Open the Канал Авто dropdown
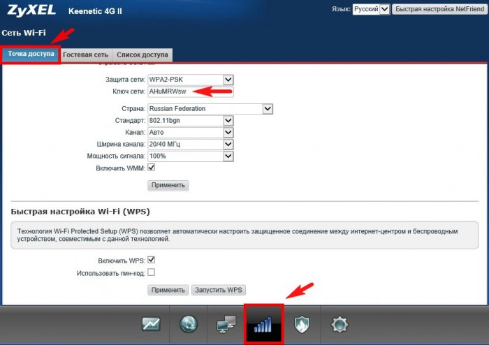Screen dimensions: 489x345 (190, 133)
